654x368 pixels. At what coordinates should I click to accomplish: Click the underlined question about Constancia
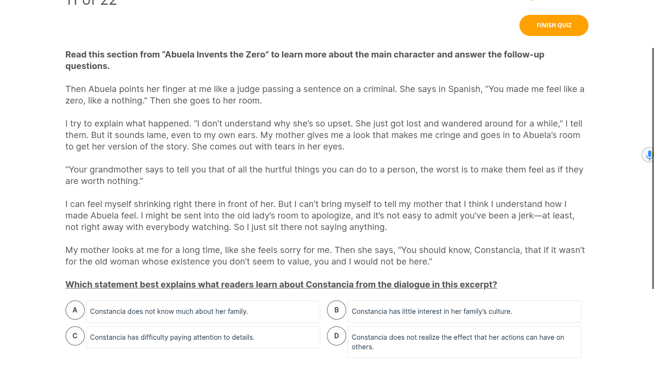[x=281, y=285]
